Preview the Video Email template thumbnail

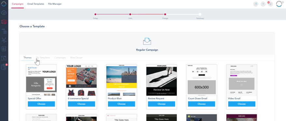point(242,80)
